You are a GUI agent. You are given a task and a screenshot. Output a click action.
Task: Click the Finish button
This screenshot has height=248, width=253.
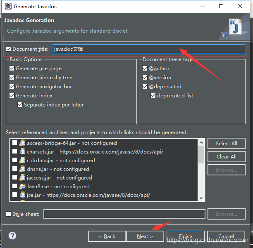pos(186,236)
